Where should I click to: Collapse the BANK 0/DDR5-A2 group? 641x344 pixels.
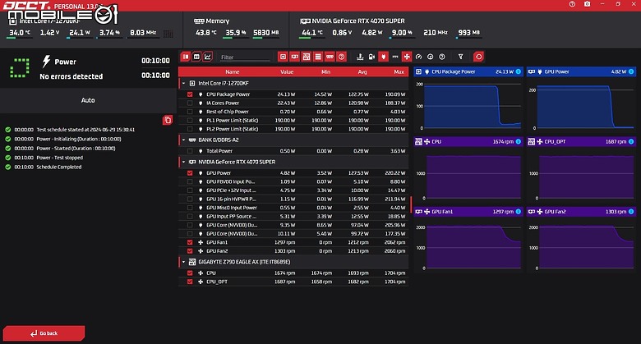pyautogui.click(x=183, y=140)
